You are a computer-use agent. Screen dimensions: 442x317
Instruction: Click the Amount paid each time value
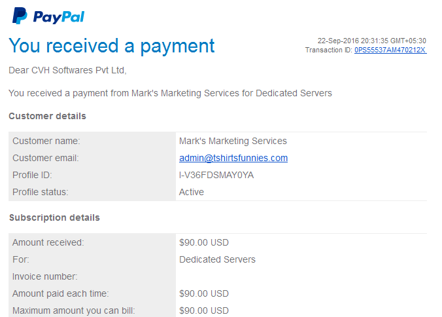click(x=204, y=293)
